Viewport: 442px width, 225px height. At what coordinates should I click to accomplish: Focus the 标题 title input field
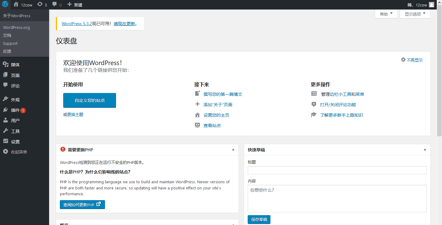pyautogui.click(x=337, y=170)
